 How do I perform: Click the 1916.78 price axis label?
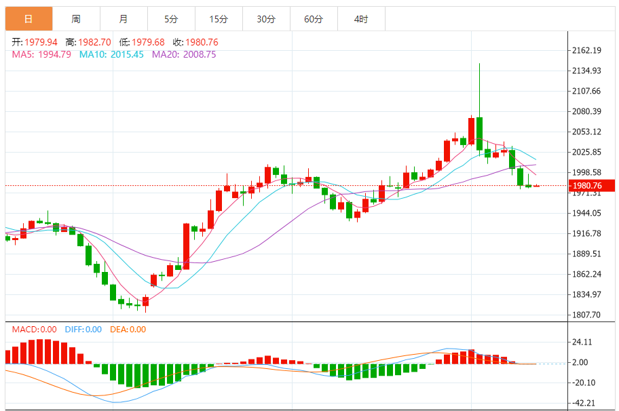click(x=586, y=233)
